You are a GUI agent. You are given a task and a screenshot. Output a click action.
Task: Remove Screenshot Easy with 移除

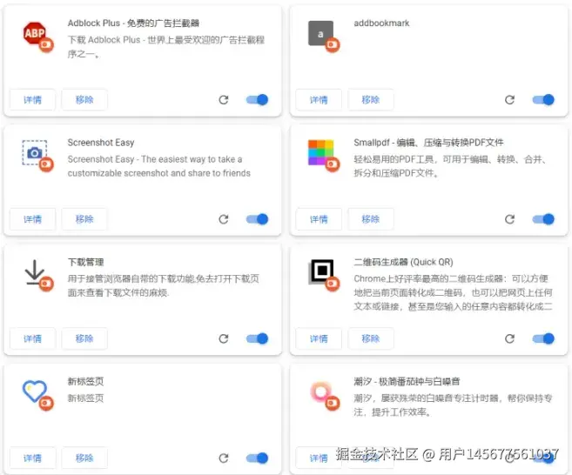(84, 219)
